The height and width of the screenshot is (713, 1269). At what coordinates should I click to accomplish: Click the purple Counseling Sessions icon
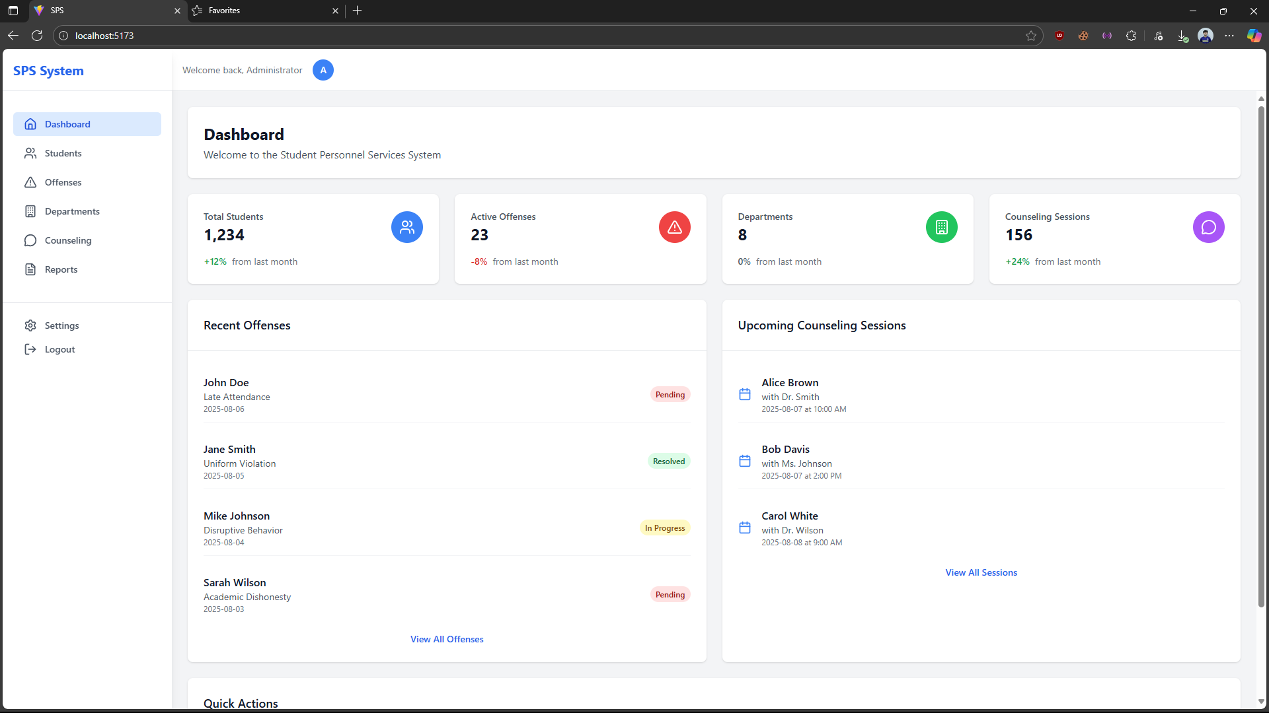click(1208, 227)
